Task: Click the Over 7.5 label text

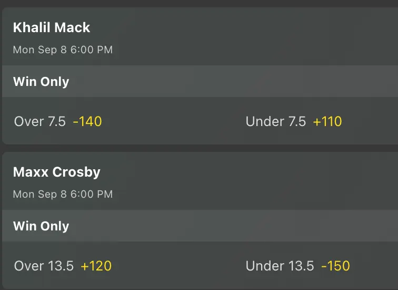Action: tap(40, 122)
